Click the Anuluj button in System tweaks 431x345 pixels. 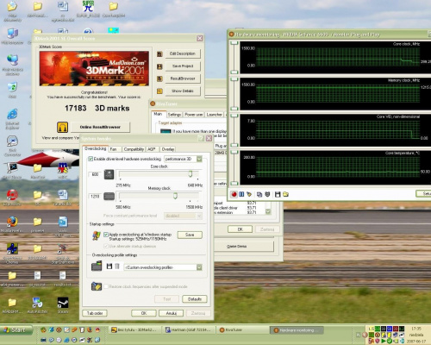coord(171,313)
